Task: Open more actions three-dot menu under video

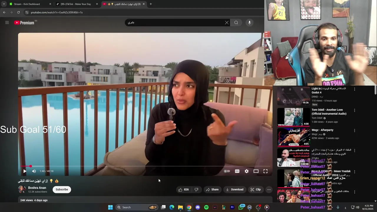Action: (x=269, y=190)
